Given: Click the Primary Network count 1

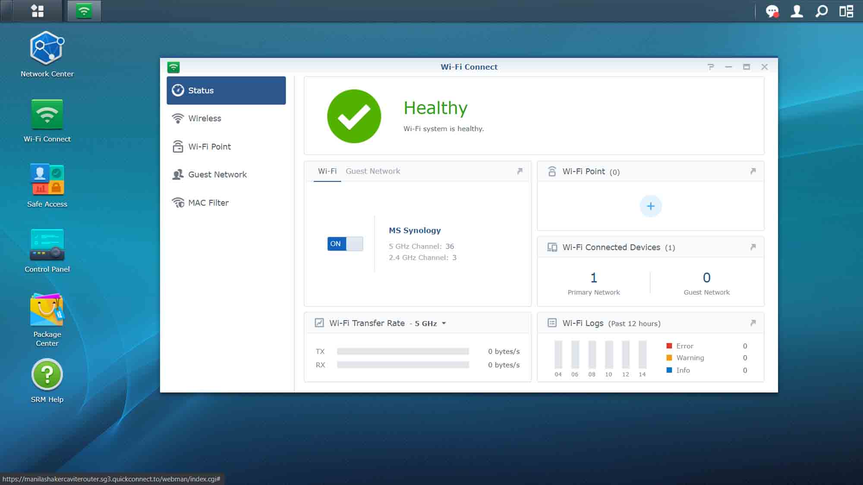Looking at the screenshot, I should click(594, 278).
